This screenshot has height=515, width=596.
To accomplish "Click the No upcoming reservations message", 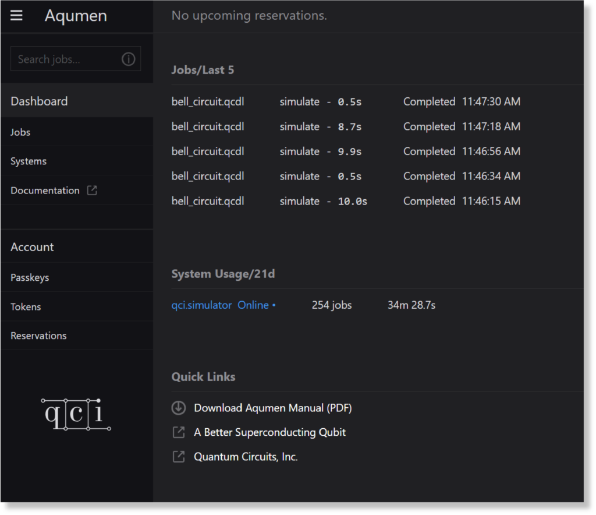I will (x=249, y=15).
